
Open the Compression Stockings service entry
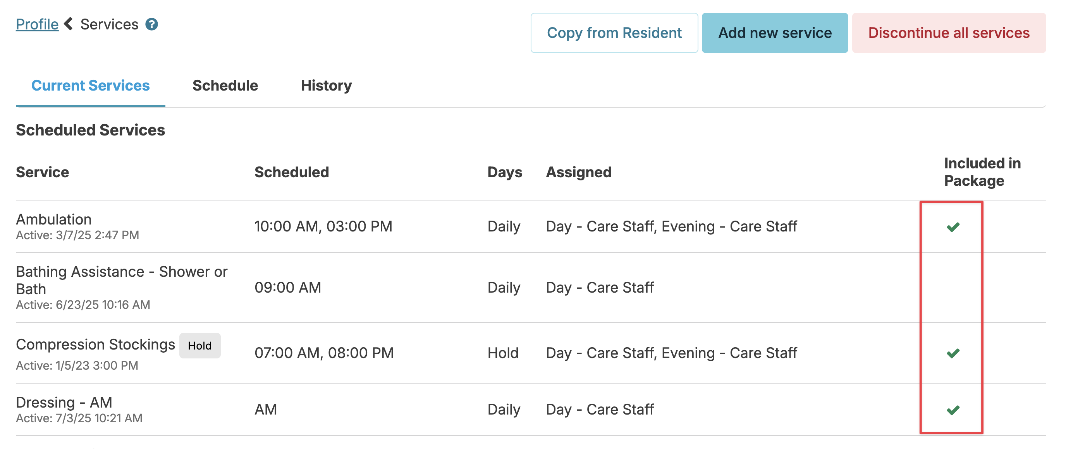click(95, 344)
